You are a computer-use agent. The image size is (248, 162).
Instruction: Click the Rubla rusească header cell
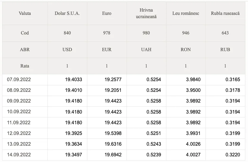point(225,13)
